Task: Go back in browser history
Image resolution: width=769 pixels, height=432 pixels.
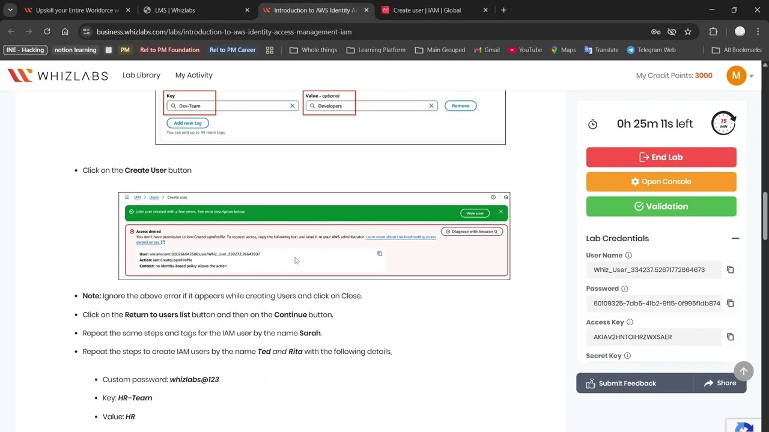Action: point(11,32)
